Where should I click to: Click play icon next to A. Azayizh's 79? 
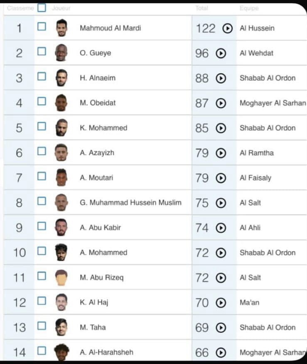pyautogui.click(x=221, y=153)
